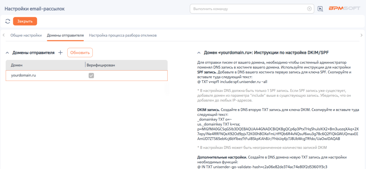The image size is (366, 169).
Task: Collapse the Домены отправителя section
Action: point(7,53)
